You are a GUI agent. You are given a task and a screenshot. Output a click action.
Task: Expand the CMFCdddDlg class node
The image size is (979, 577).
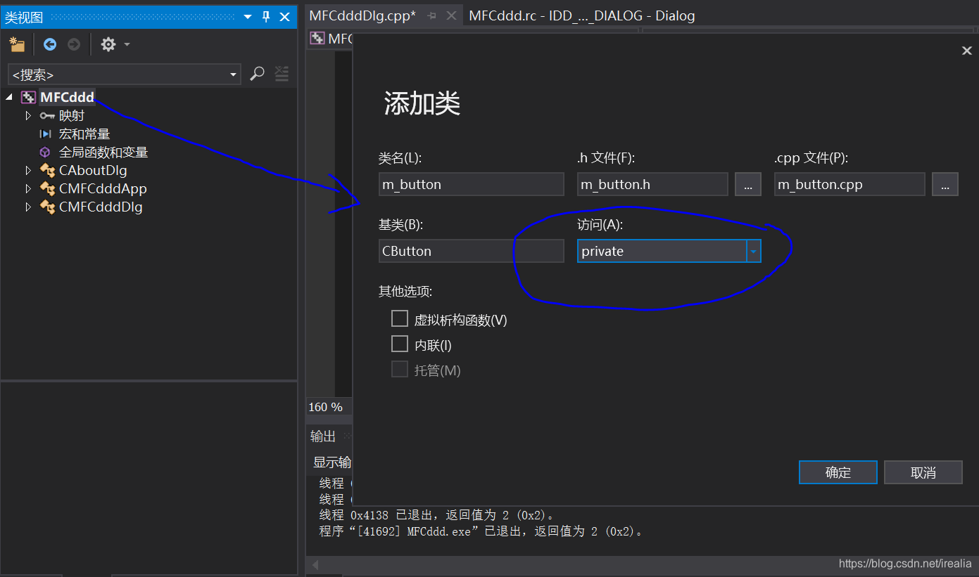coord(28,207)
